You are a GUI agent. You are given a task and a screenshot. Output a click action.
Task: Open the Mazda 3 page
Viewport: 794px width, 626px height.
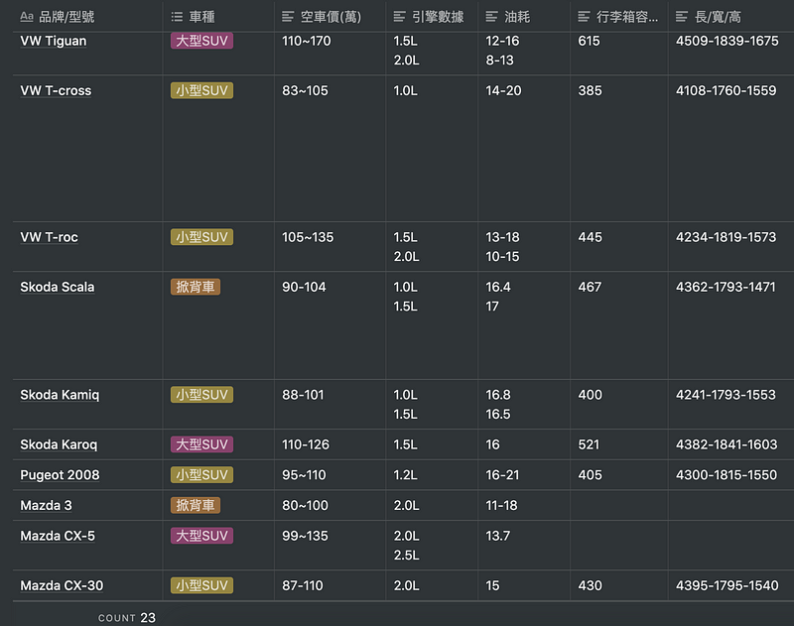(46, 505)
